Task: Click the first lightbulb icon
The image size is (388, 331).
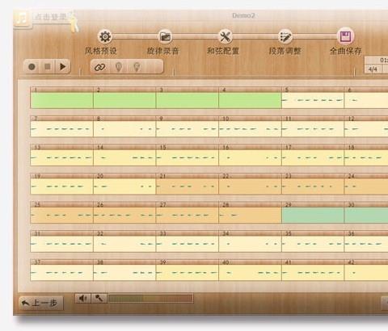Action: [119, 67]
